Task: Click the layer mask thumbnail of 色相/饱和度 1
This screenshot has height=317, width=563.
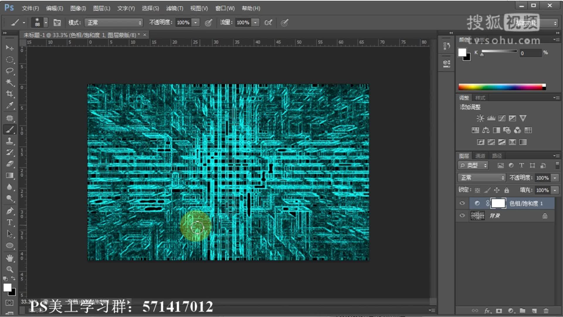Action: (498, 203)
